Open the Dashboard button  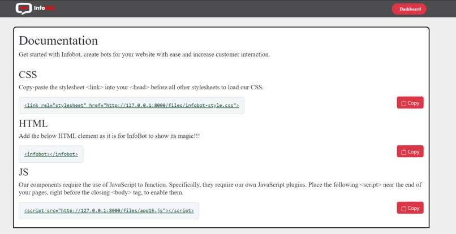[409, 9]
